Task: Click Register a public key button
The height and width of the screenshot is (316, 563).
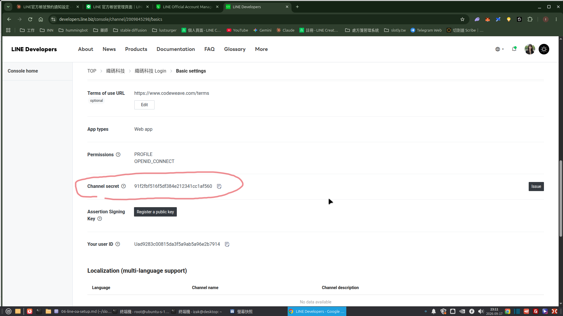Action: pyautogui.click(x=155, y=212)
